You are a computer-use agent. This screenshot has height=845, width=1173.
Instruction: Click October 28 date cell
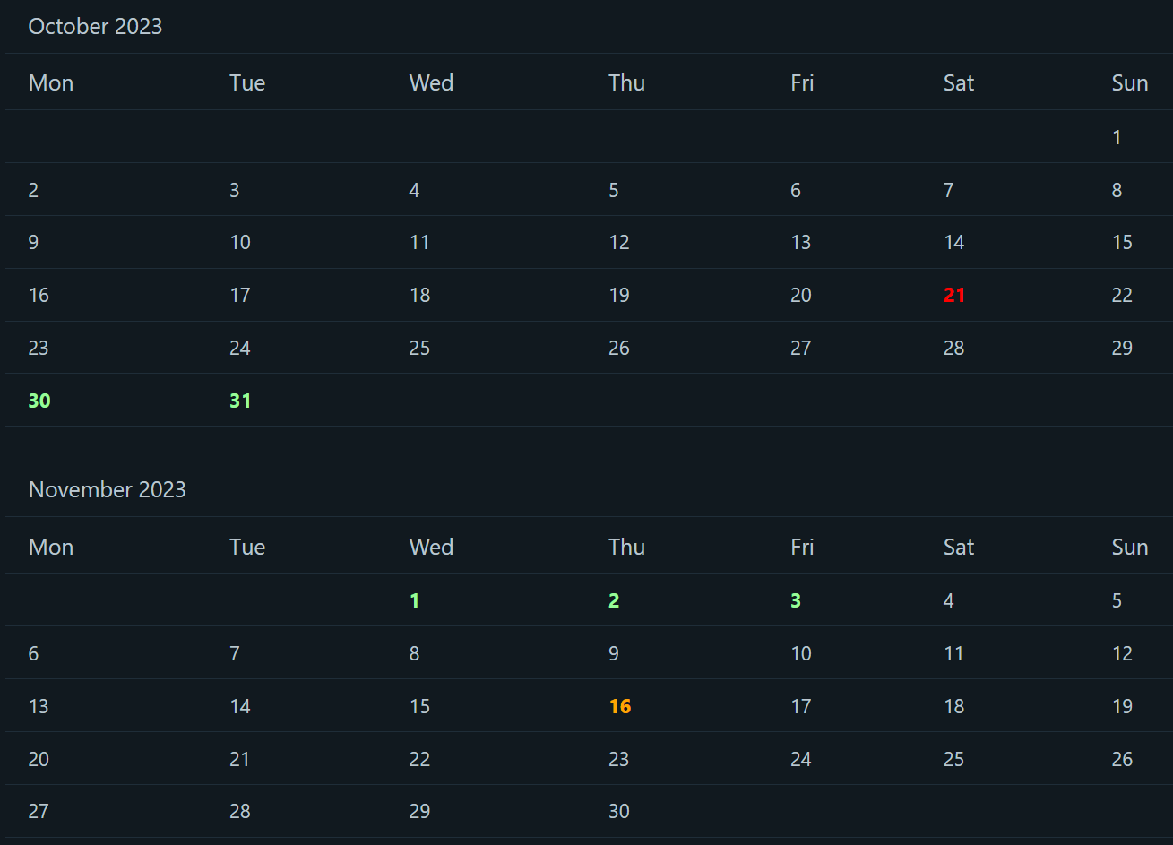(954, 348)
